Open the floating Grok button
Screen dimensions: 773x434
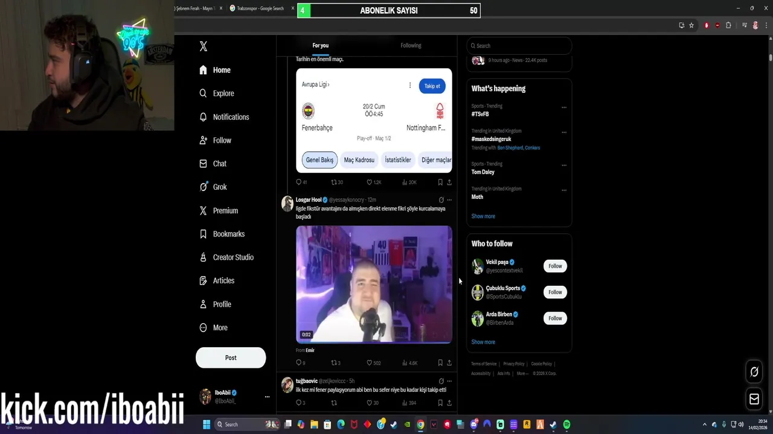click(754, 373)
